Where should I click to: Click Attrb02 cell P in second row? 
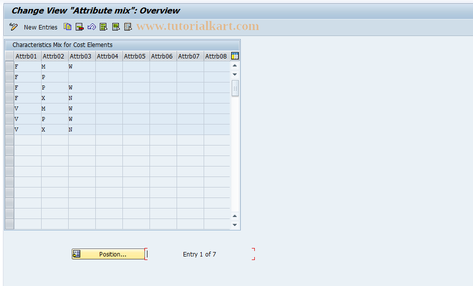click(x=55, y=77)
